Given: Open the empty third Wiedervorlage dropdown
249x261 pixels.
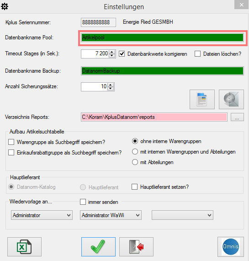Looking at the screenshot, I should coord(182,215).
